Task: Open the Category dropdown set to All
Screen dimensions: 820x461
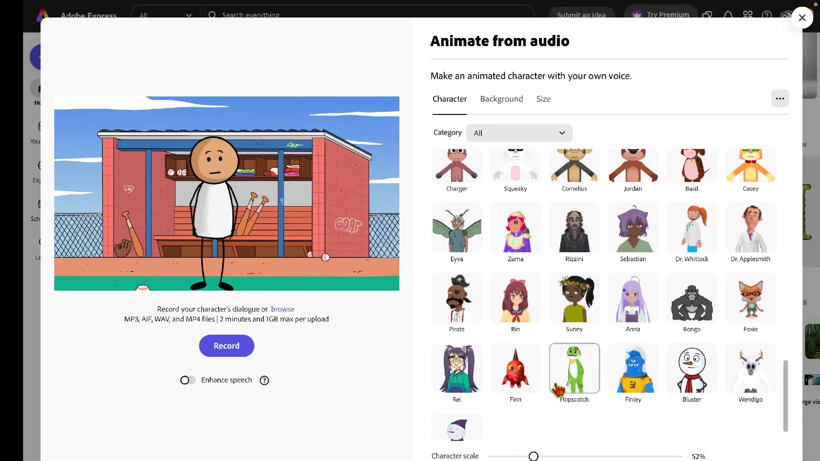Action: [x=519, y=133]
